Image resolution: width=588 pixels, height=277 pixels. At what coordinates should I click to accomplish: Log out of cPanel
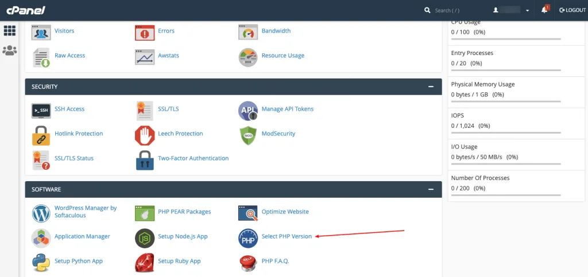tap(572, 10)
